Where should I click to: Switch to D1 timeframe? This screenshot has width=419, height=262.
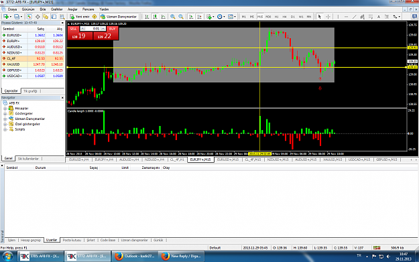click(x=293, y=17)
